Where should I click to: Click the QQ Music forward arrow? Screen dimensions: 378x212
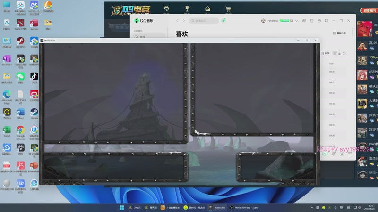(x=184, y=21)
